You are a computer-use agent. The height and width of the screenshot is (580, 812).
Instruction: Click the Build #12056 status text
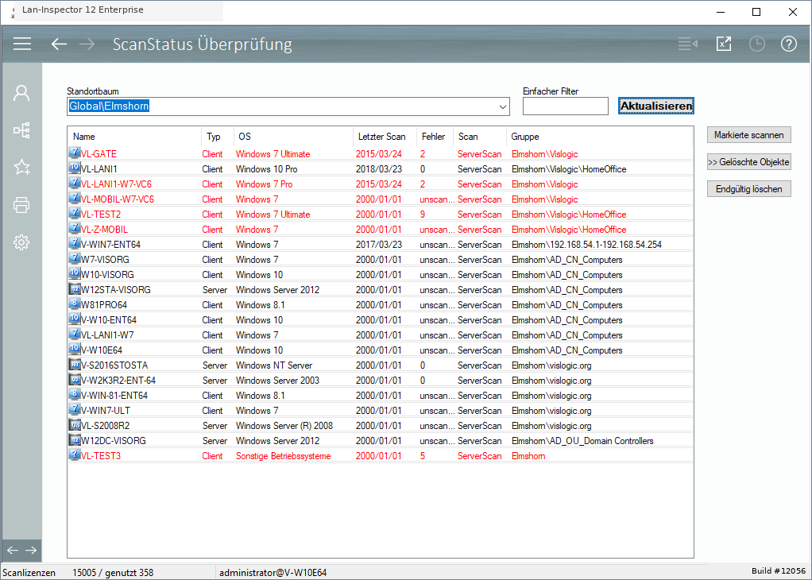point(779,570)
